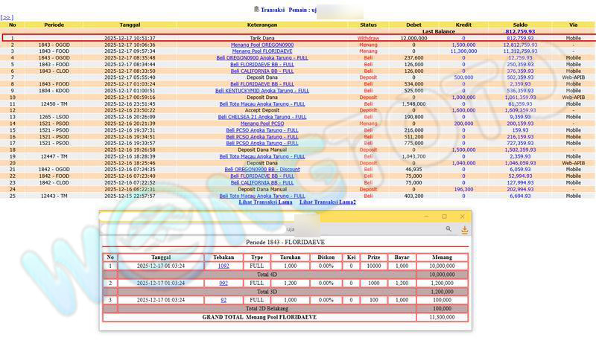The width and height of the screenshot is (596, 355).
Task: Open Beli OREGON0900 BB - Discount link
Action: pyautogui.click(x=261, y=169)
